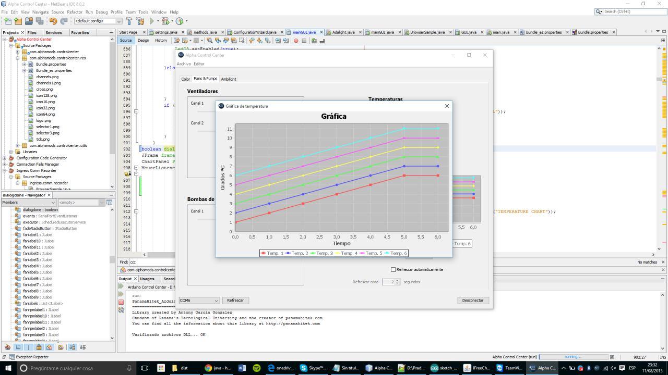Screen dimensions: 668x375
Task: Toggle the red Temp. 1 legend marker
Action: [x=264, y=253]
